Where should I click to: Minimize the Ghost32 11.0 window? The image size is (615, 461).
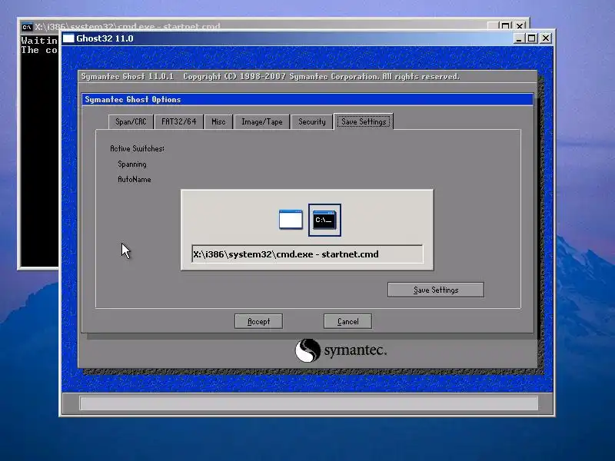click(519, 38)
